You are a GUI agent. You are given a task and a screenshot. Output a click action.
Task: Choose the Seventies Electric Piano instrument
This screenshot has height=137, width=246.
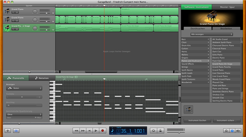tap(226, 92)
